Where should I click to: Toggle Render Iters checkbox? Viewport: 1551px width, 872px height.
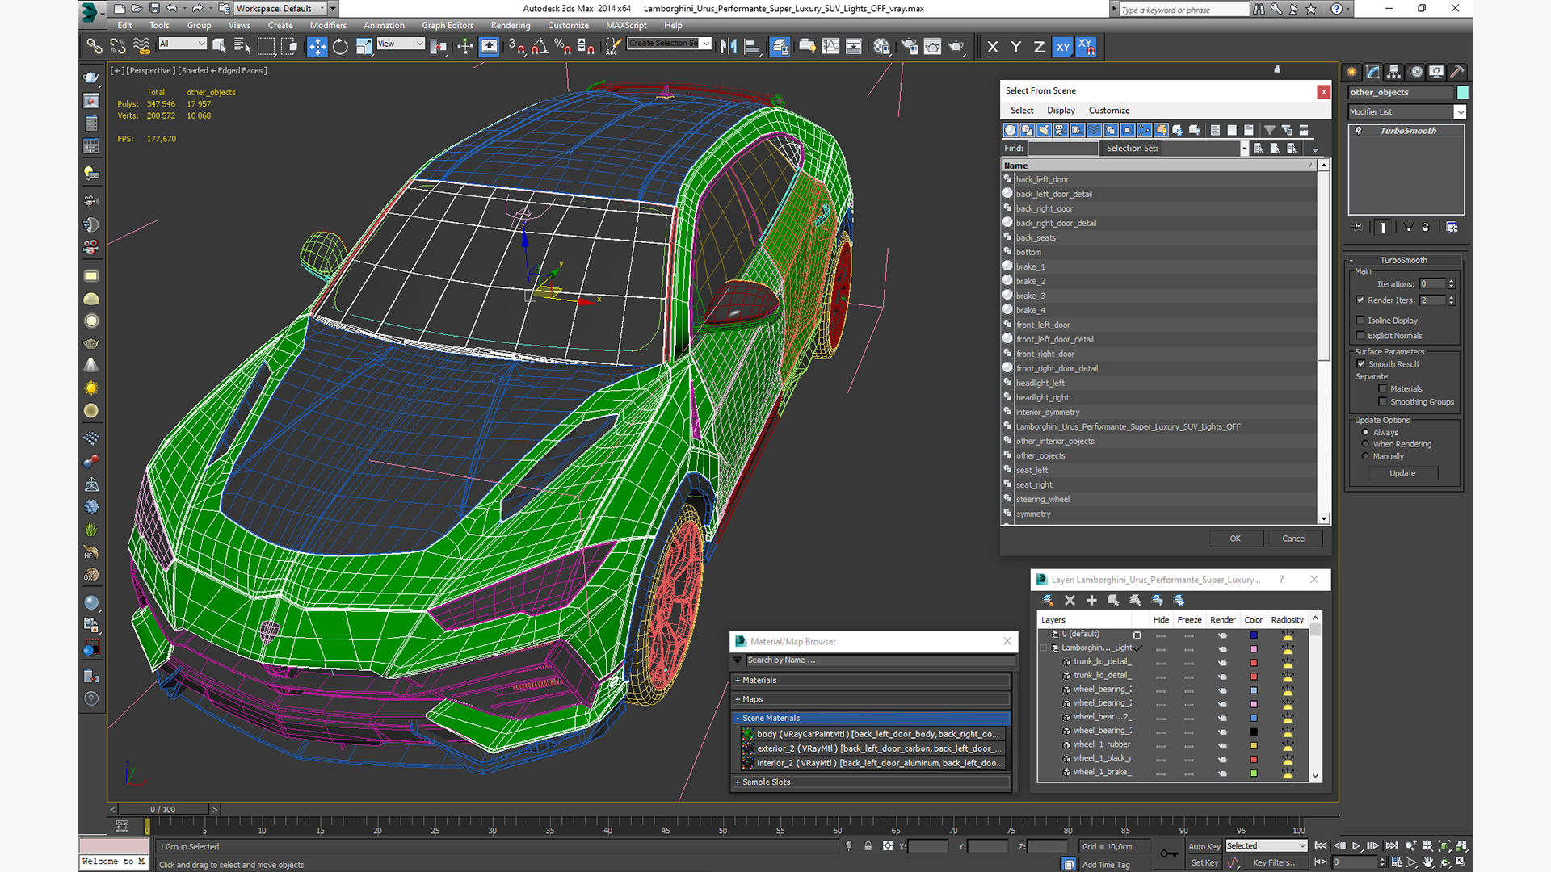tap(1361, 300)
